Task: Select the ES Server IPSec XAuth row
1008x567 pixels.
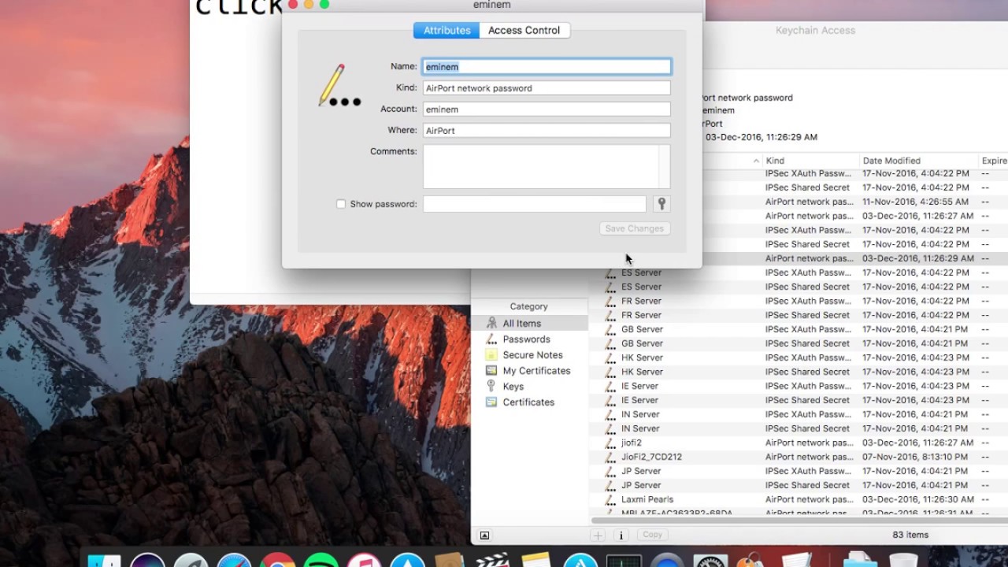Action: pyautogui.click(x=799, y=272)
